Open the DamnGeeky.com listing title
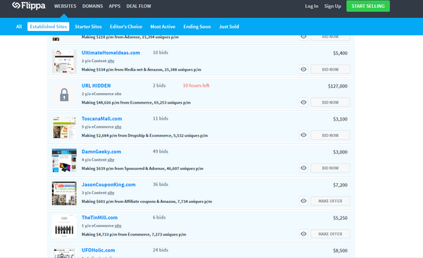 101,152
